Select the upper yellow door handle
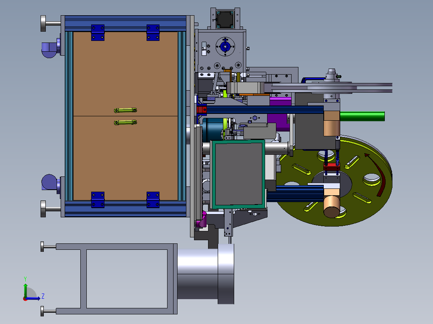 [125, 110]
